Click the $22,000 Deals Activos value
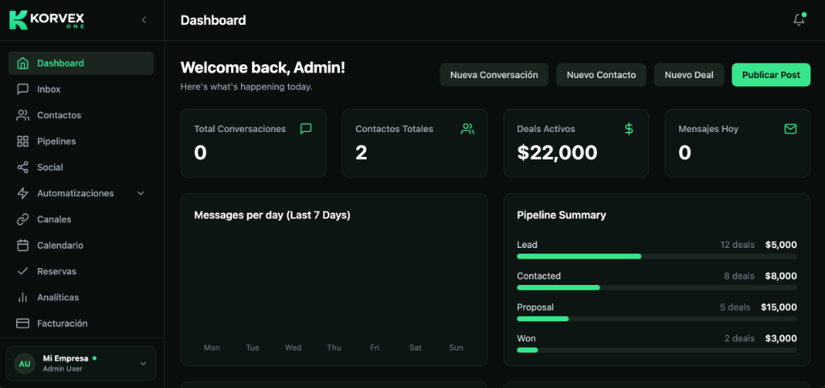Screen dimensions: 825x388 [x=558, y=152]
